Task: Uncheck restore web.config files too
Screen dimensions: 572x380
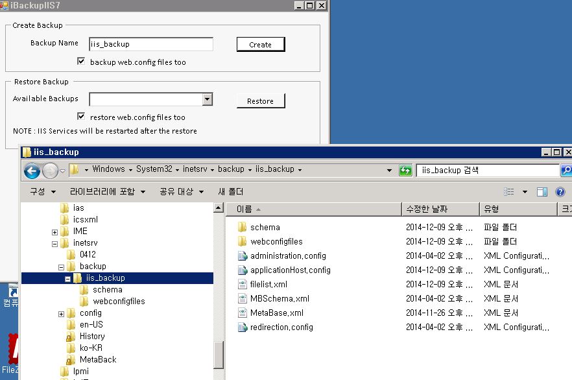Action: coord(81,117)
